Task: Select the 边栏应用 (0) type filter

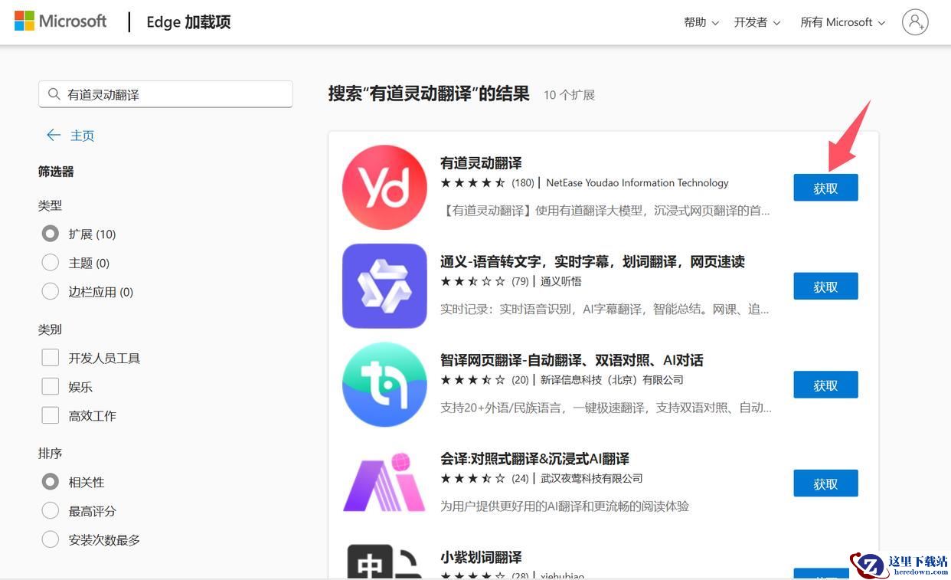Action: coord(51,292)
